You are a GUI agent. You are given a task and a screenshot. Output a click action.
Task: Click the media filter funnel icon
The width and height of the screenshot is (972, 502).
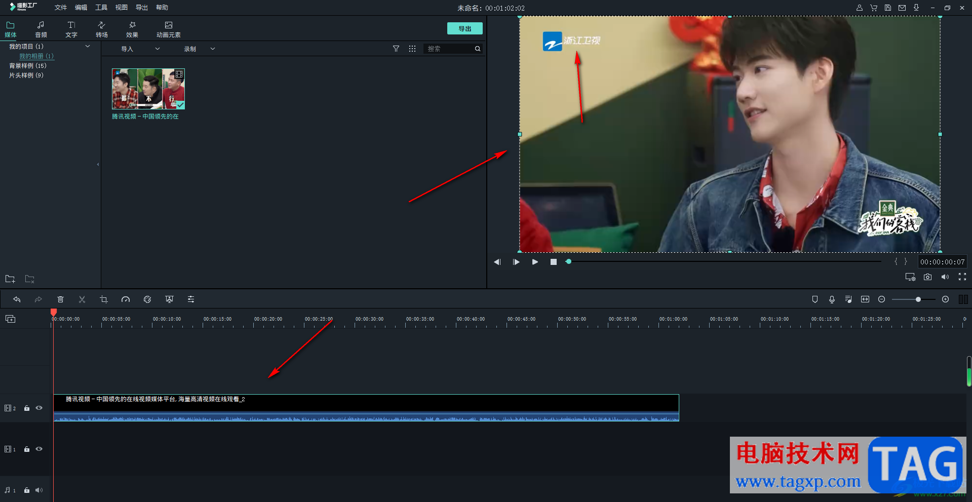click(396, 49)
